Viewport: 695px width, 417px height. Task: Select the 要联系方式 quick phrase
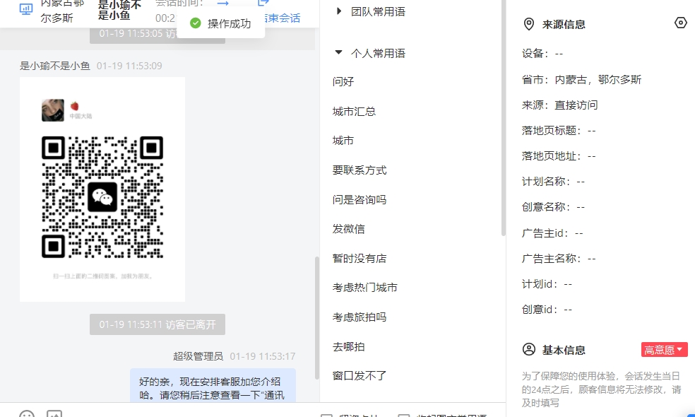coord(360,170)
